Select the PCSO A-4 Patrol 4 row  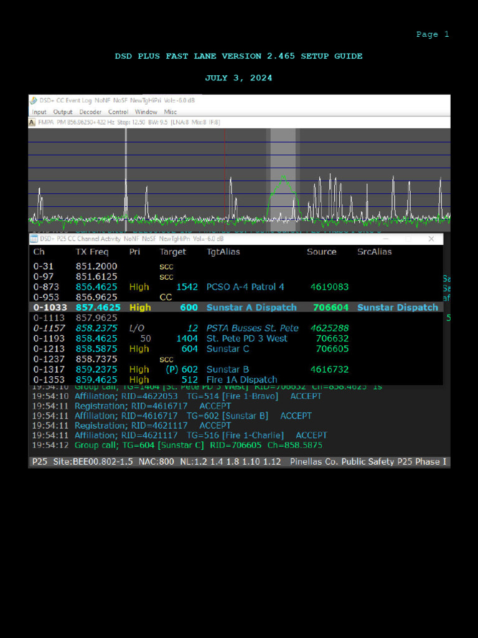click(237, 287)
